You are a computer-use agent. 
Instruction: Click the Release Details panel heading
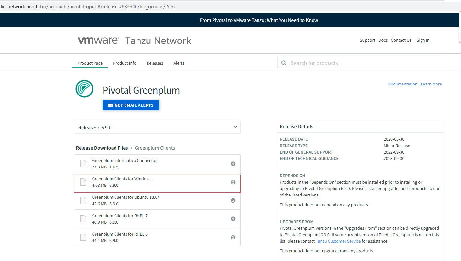tap(297, 127)
